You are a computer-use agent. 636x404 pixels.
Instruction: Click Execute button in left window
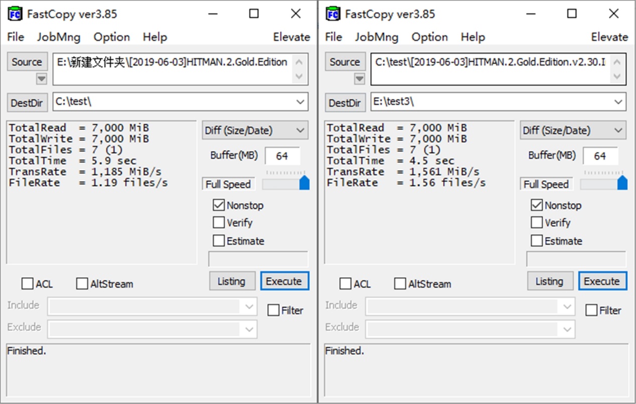click(x=284, y=281)
